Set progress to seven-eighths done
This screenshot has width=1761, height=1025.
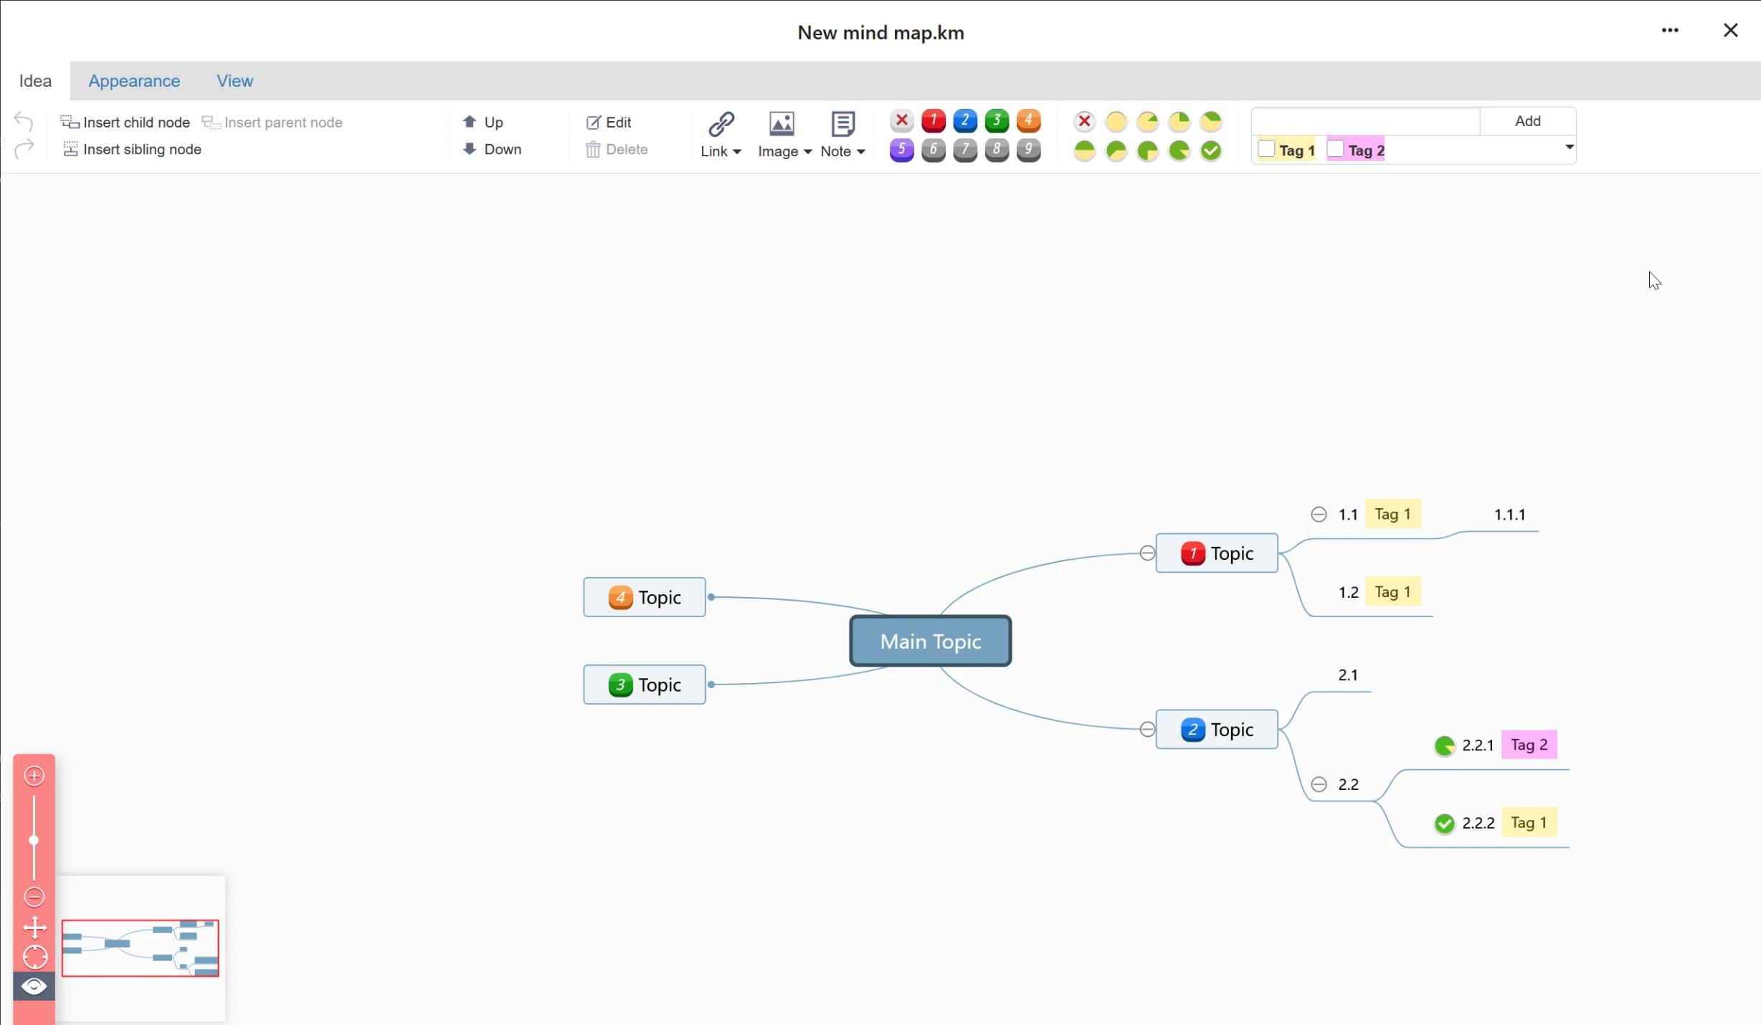coord(1179,151)
